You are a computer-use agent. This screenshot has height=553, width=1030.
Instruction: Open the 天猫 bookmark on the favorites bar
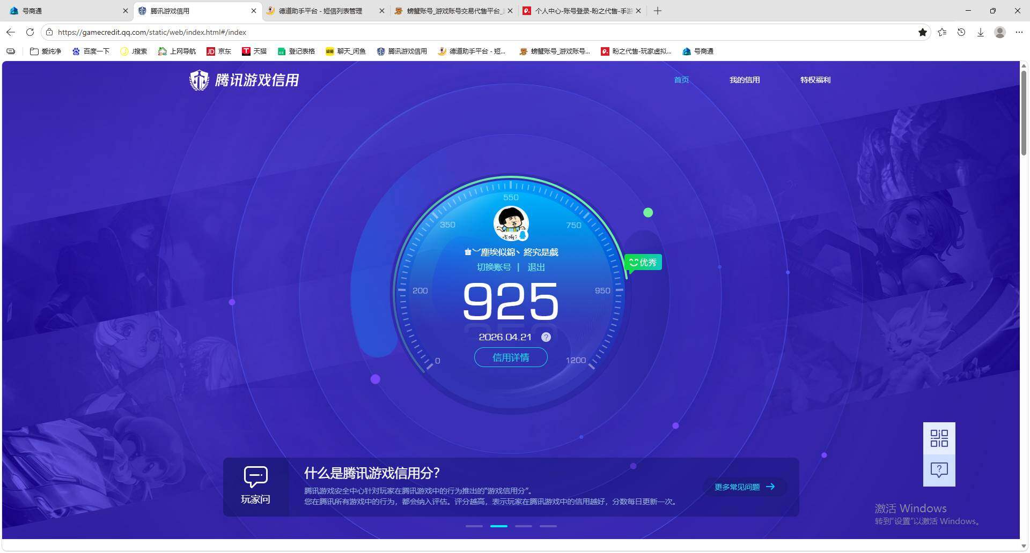tap(255, 51)
